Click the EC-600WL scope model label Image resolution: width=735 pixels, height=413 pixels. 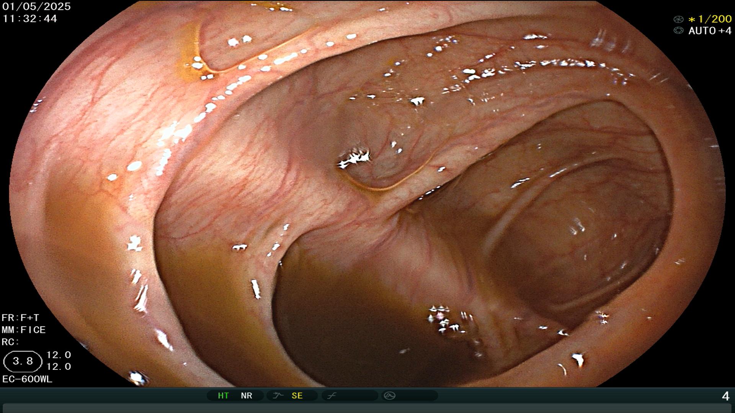27,379
